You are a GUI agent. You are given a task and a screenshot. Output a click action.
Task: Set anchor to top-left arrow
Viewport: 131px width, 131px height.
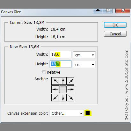click(55, 81)
